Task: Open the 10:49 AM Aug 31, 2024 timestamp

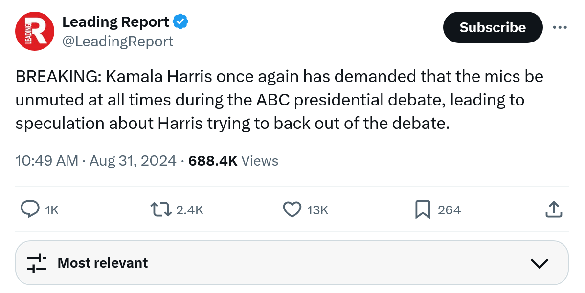Action: click(96, 161)
